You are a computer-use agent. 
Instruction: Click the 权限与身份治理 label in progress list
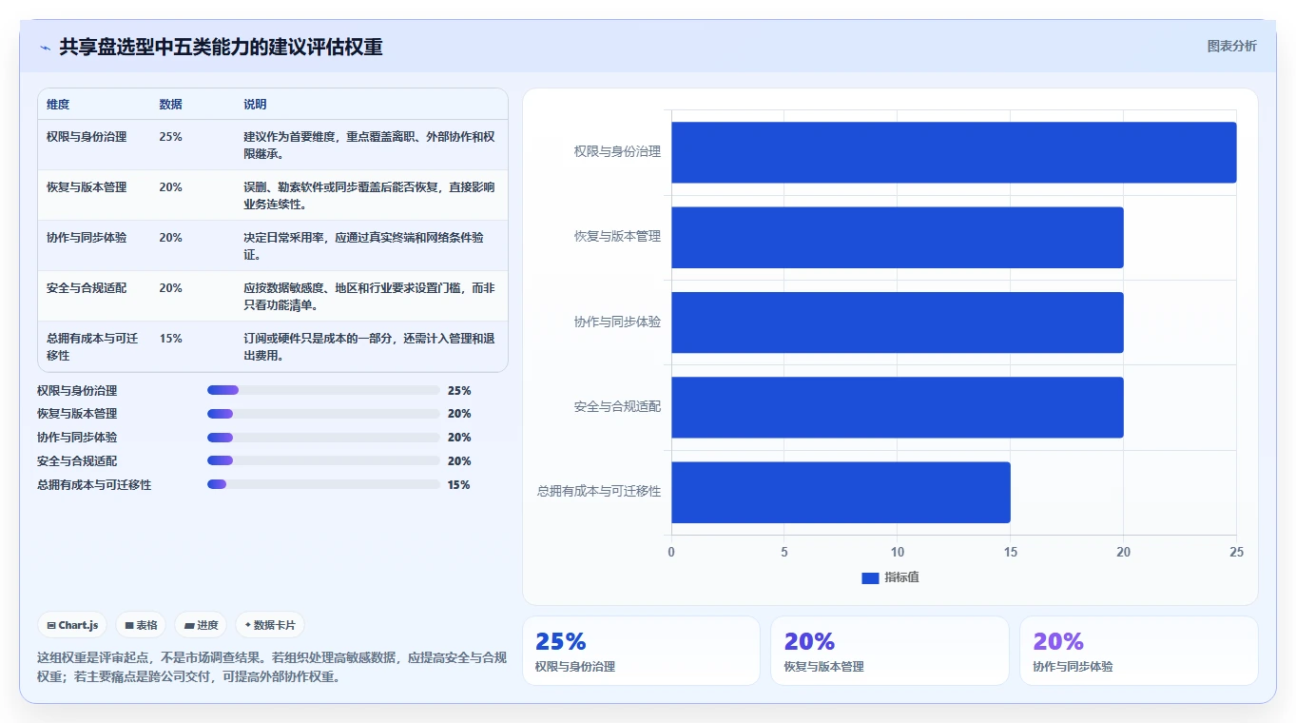coord(77,391)
